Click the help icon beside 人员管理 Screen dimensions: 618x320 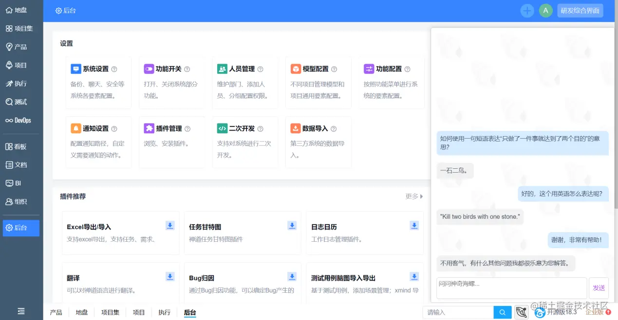[260, 70]
